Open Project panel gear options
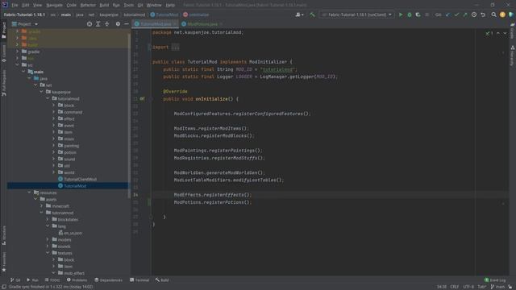 pos(118,24)
